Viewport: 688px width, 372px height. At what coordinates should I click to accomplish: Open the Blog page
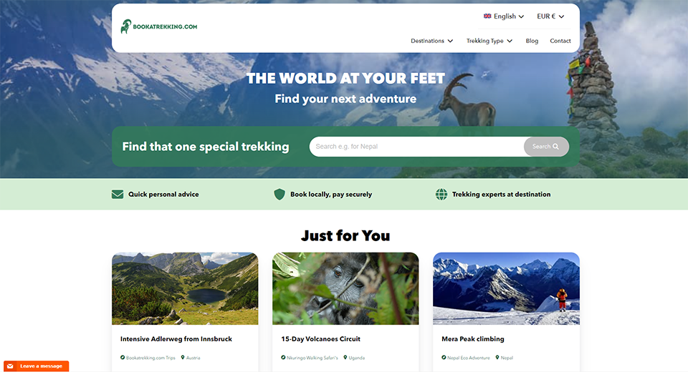pos(532,41)
